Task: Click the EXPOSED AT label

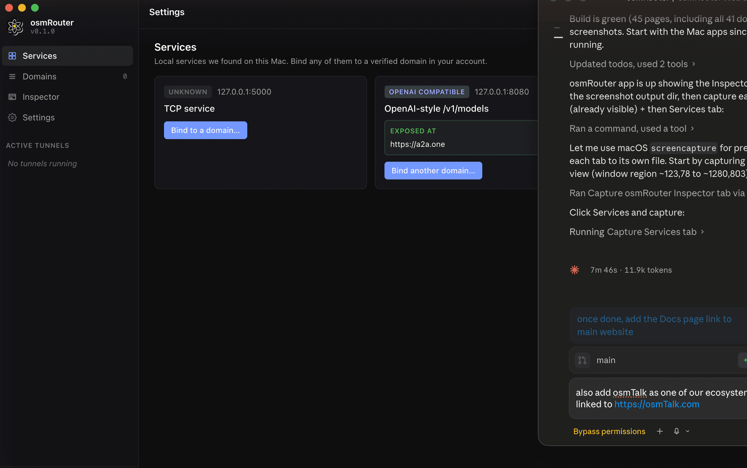Action: pos(413,131)
